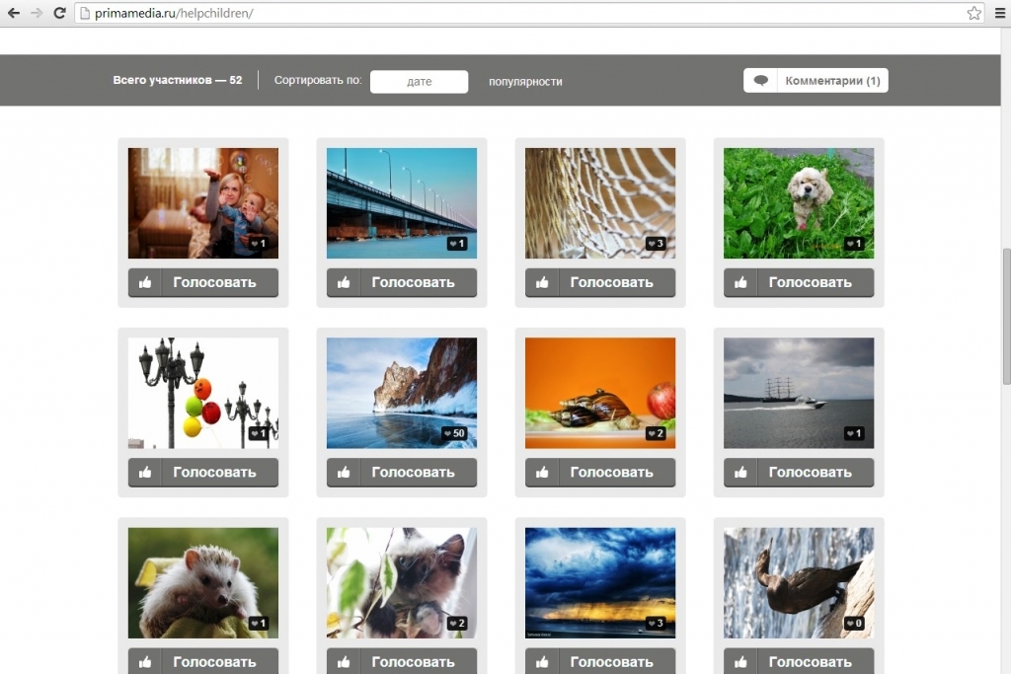Open the mother and child photo
The image size is (1011, 674).
[x=203, y=202]
